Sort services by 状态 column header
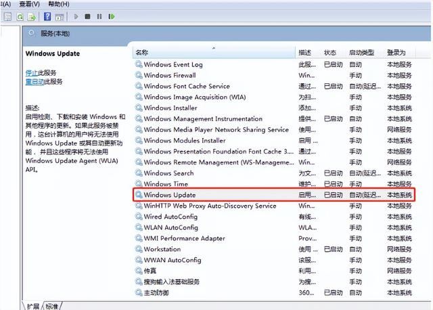433x310 pixels. tap(330, 53)
